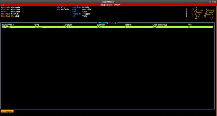Click the active count '0' cell
The width and height of the screenshot is (217, 116).
point(125,27)
